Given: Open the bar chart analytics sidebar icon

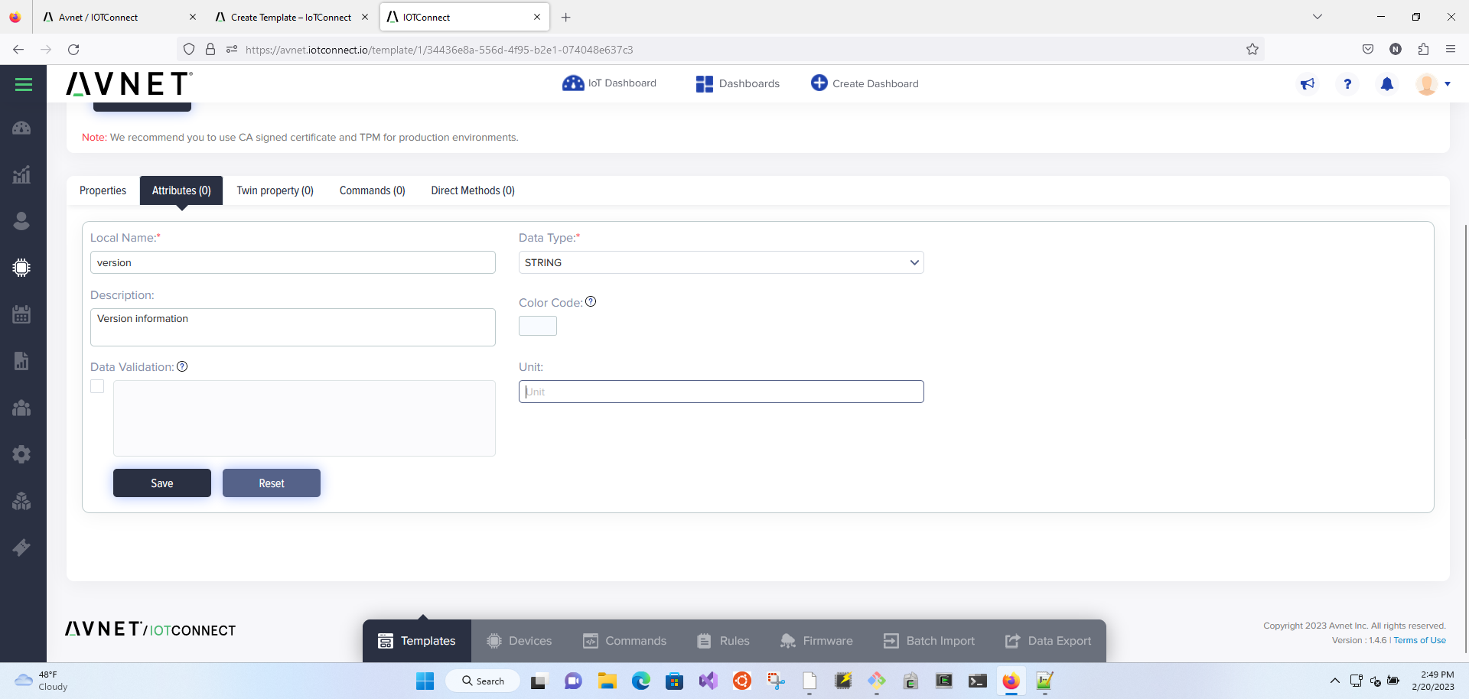Looking at the screenshot, I should (x=21, y=174).
